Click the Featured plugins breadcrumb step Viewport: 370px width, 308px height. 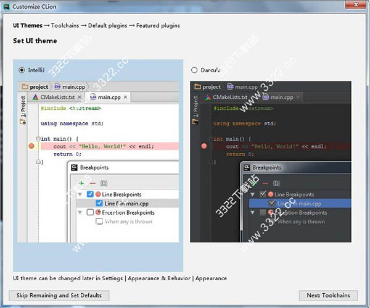coord(158,25)
